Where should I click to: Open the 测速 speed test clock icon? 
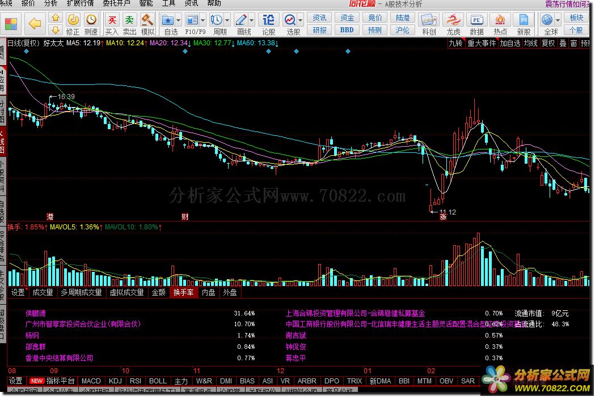(x=91, y=24)
